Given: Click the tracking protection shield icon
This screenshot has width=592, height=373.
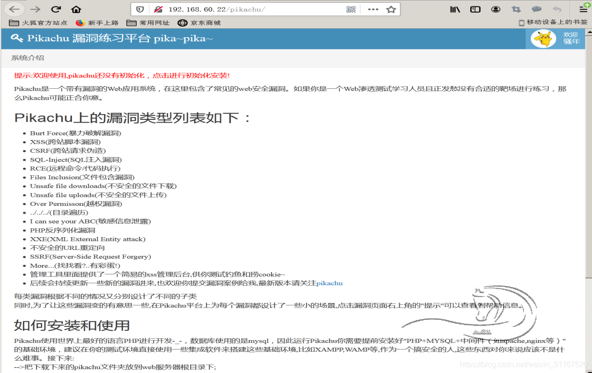Looking at the screenshot, I should [x=140, y=9].
